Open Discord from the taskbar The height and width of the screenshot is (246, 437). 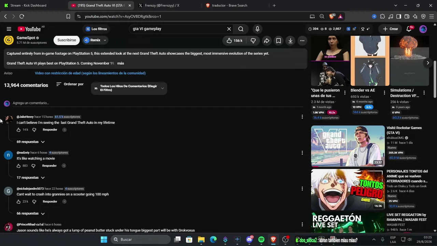point(250,240)
